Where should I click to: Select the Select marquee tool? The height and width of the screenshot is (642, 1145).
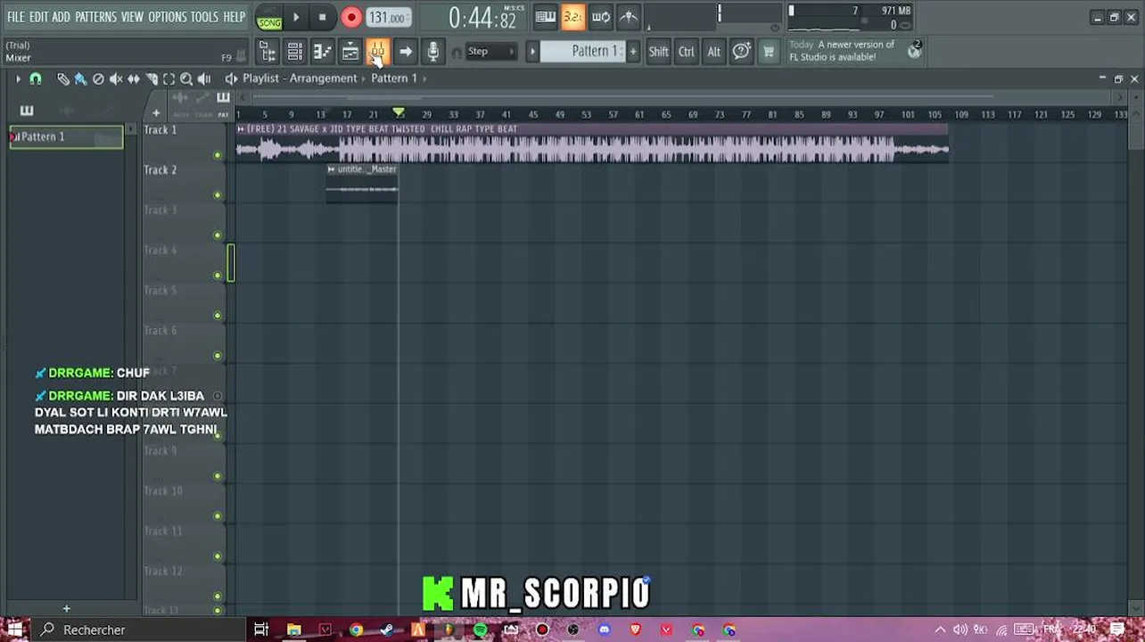pyautogui.click(x=169, y=79)
